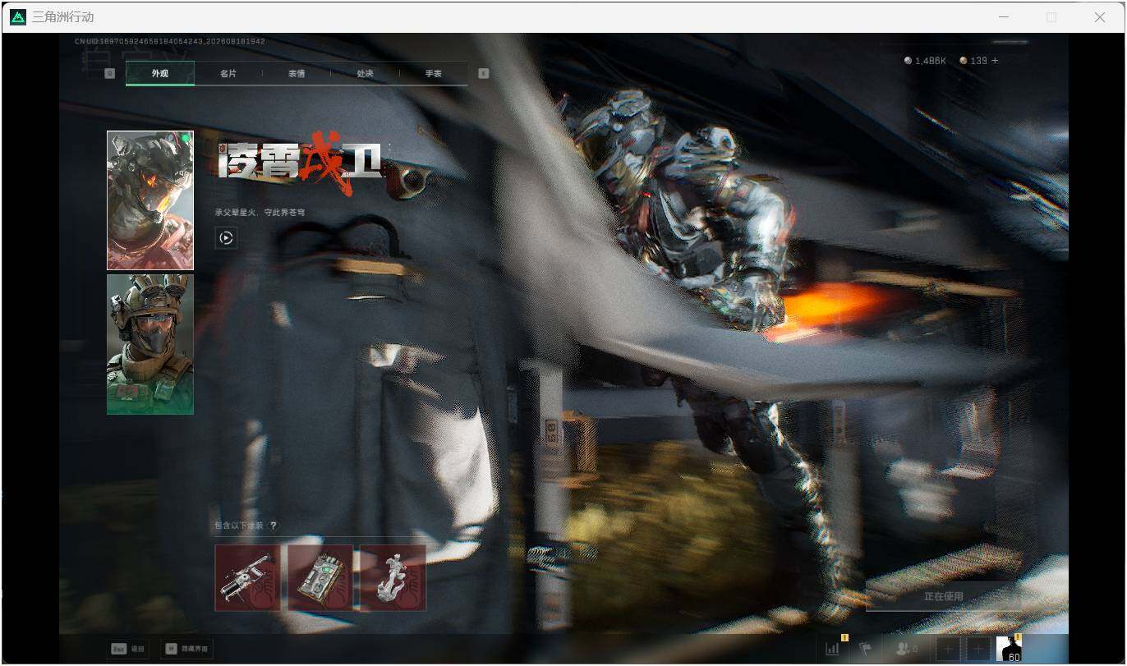Screen dimensions: 1127x666
Task: Click the 三角洲行动 app logo in title bar
Action: point(17,17)
